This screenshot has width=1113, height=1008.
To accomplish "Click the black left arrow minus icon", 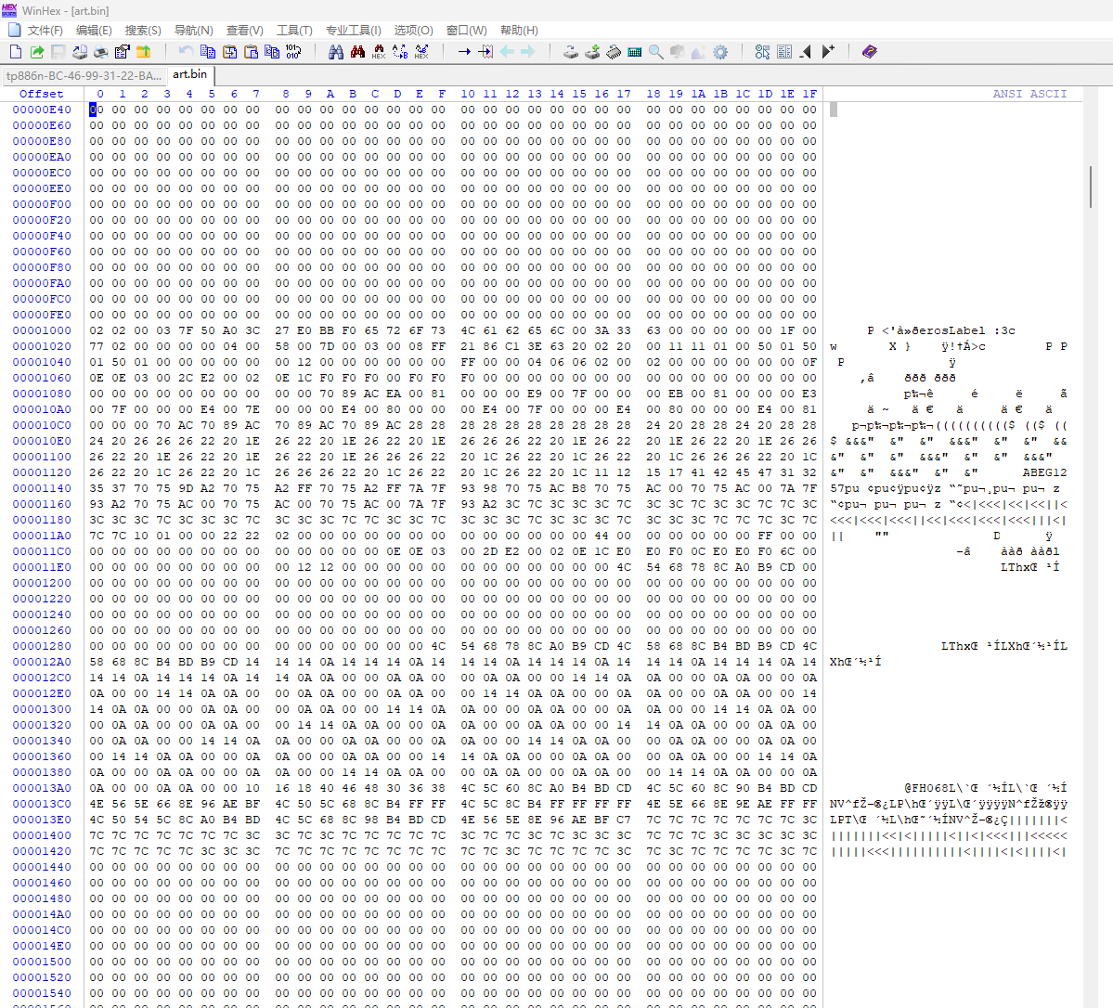I will click(806, 52).
